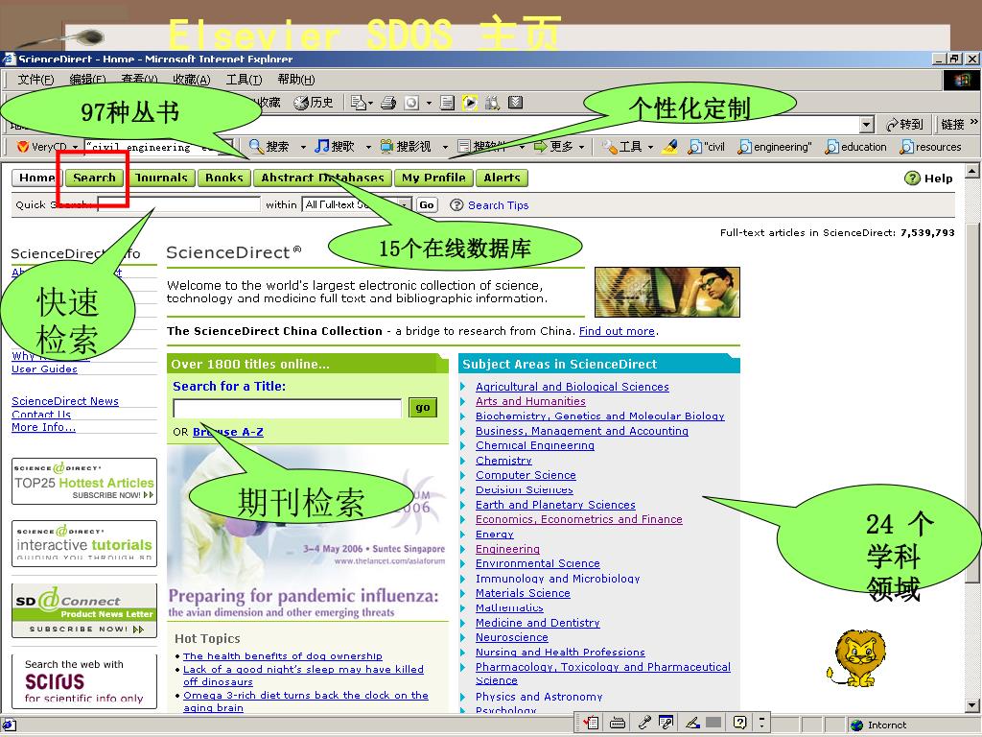Switch to the Books tab
Viewport: 982px width, 737px height.
pos(224,178)
